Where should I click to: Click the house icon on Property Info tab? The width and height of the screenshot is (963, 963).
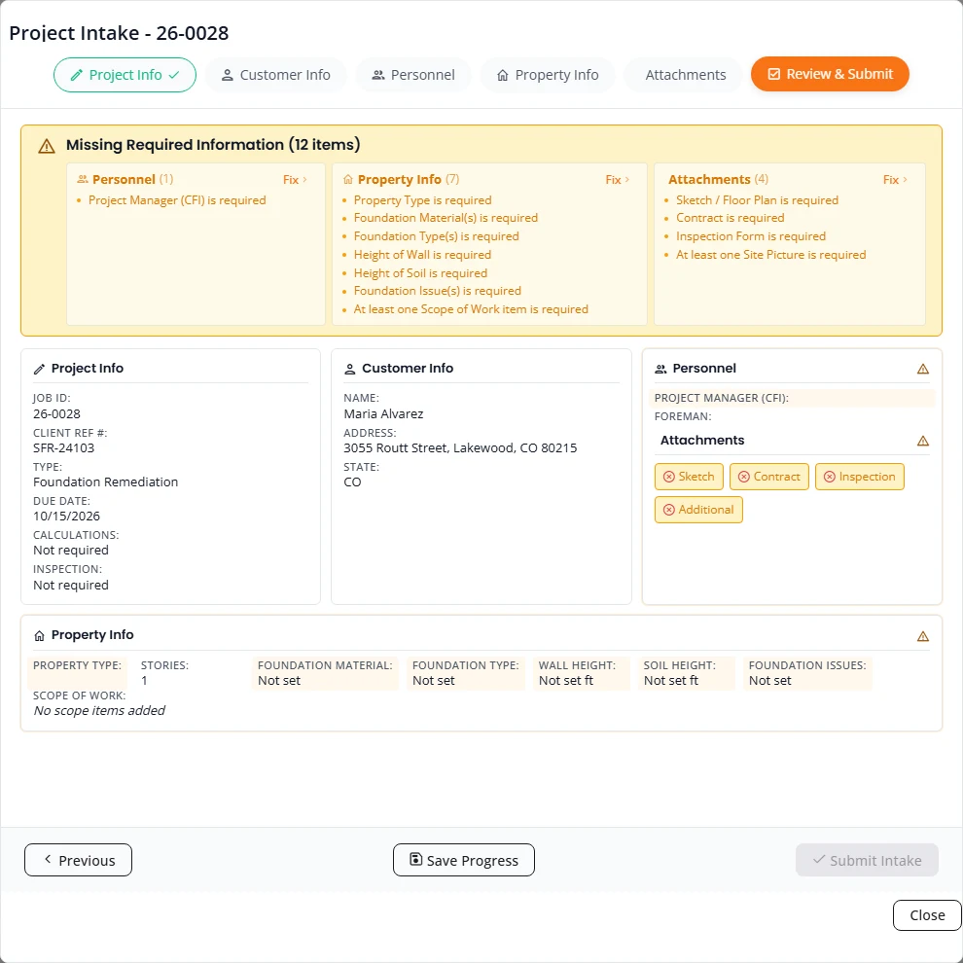click(502, 75)
